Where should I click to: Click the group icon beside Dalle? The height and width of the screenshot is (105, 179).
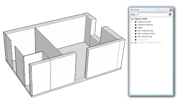(x=136, y=28)
